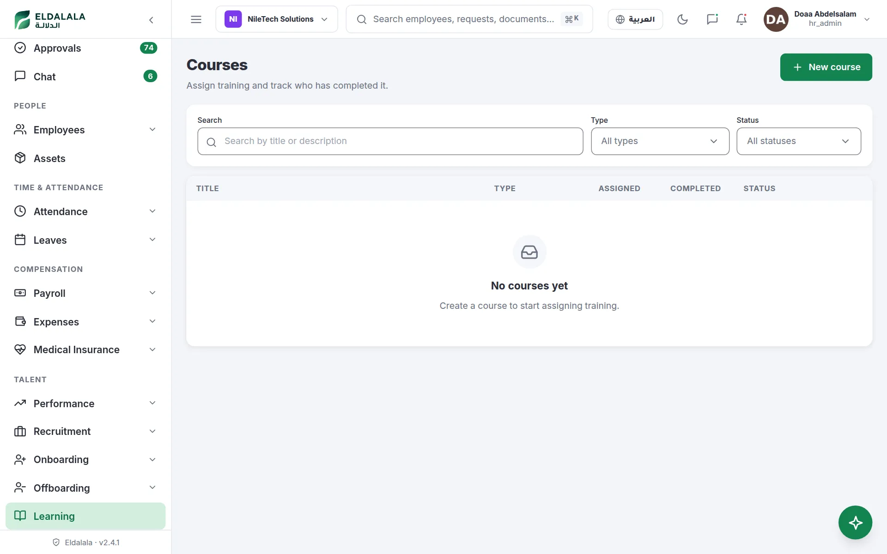This screenshot has height=554, width=887.
Task: Expand the Employees menu chevron
Action: pos(152,129)
